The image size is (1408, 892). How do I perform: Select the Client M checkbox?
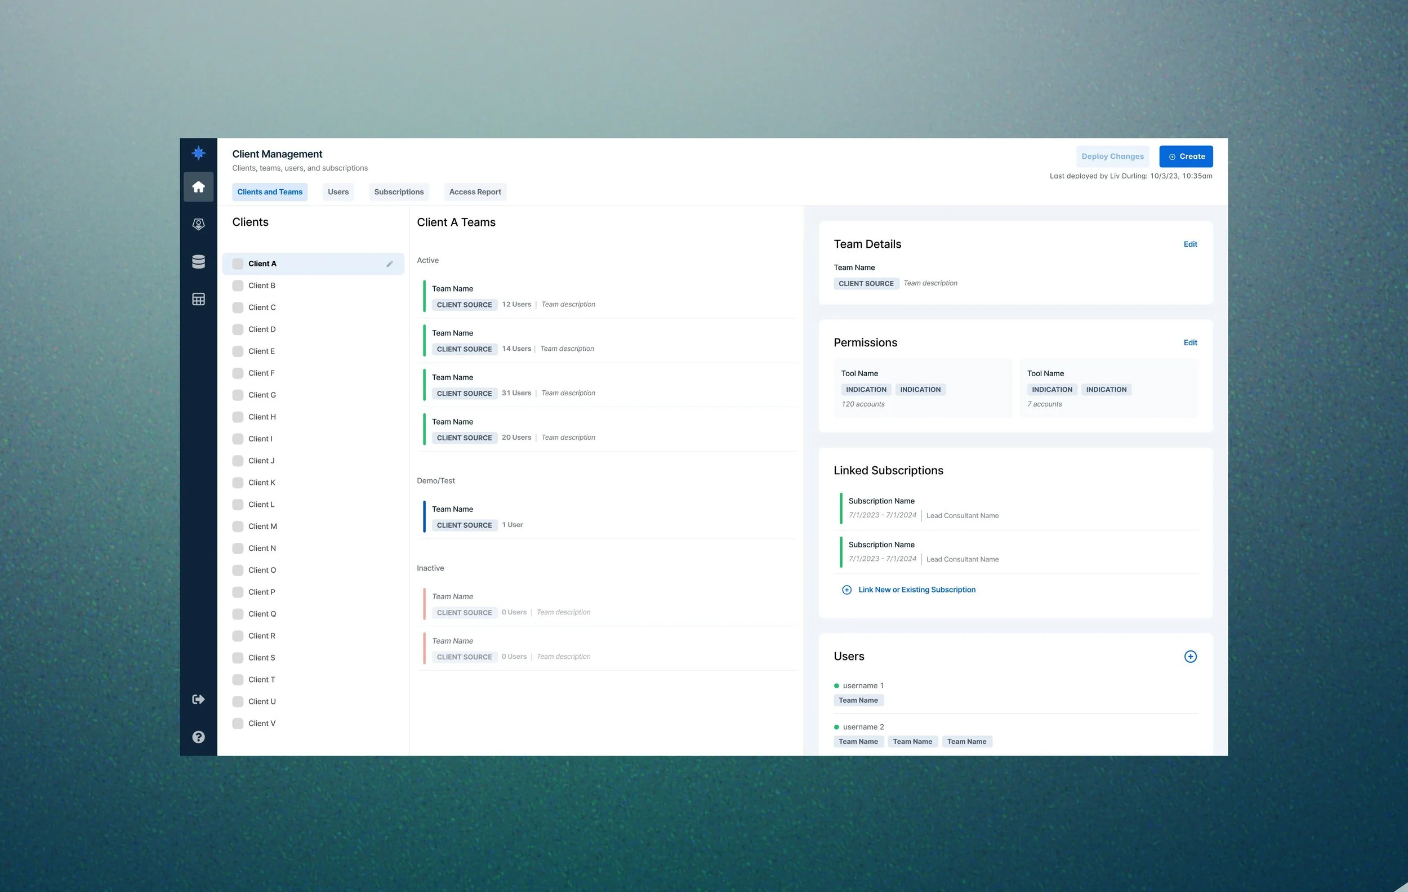[238, 526]
